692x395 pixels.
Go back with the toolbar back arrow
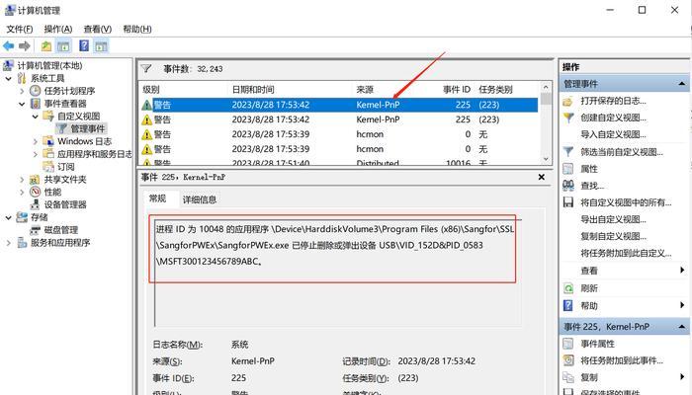tap(8, 45)
